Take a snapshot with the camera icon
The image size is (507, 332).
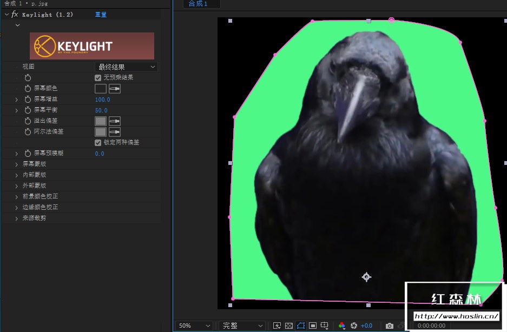pos(389,326)
